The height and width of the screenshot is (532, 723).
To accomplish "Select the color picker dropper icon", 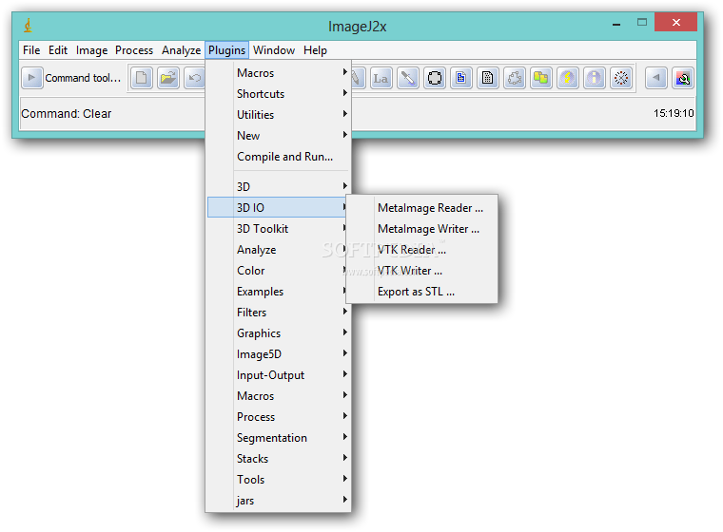I will [x=407, y=78].
